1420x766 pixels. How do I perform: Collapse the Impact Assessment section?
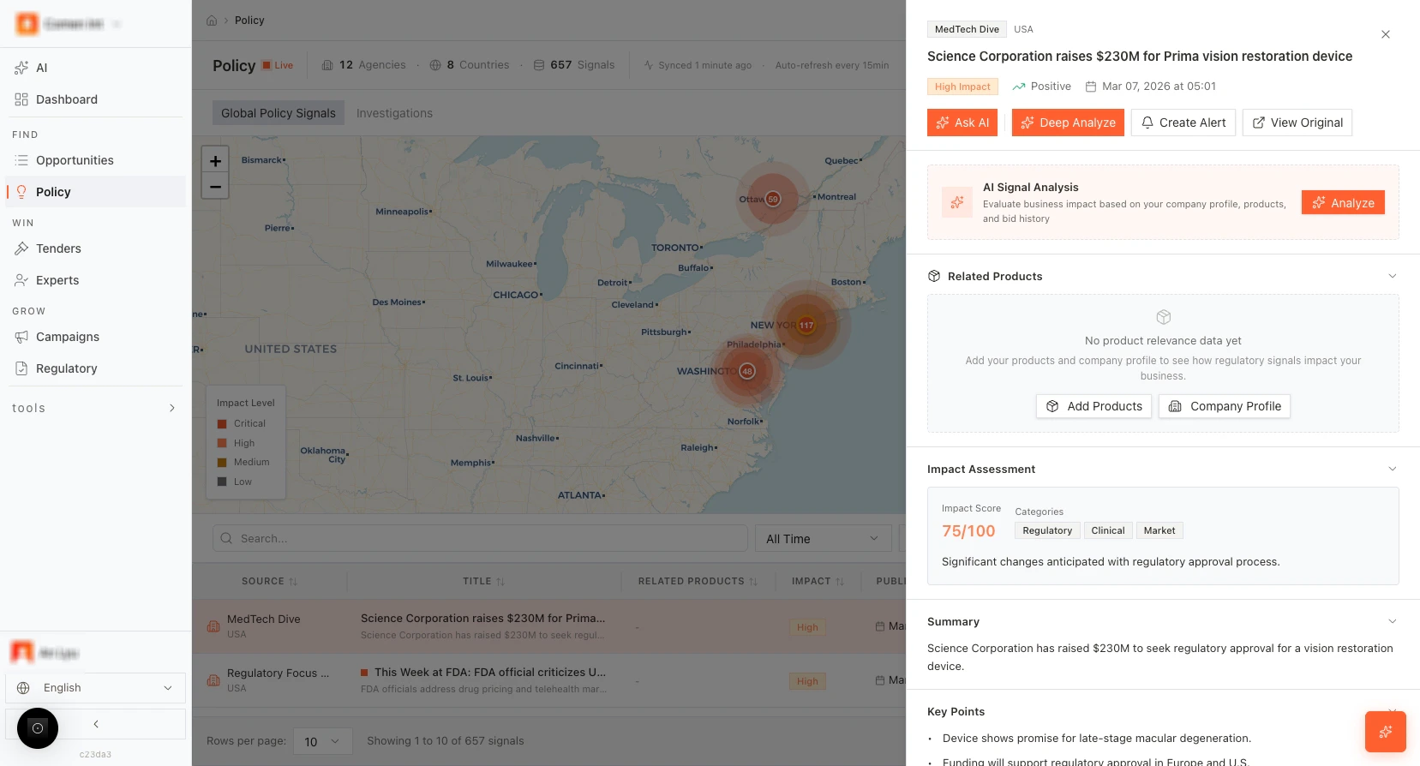pyautogui.click(x=1392, y=469)
